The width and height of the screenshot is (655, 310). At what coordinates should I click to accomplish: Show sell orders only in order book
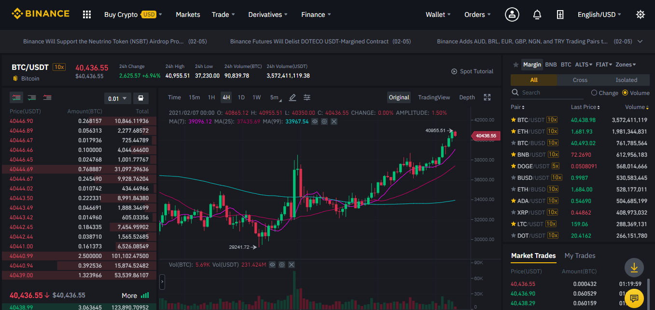pos(47,98)
